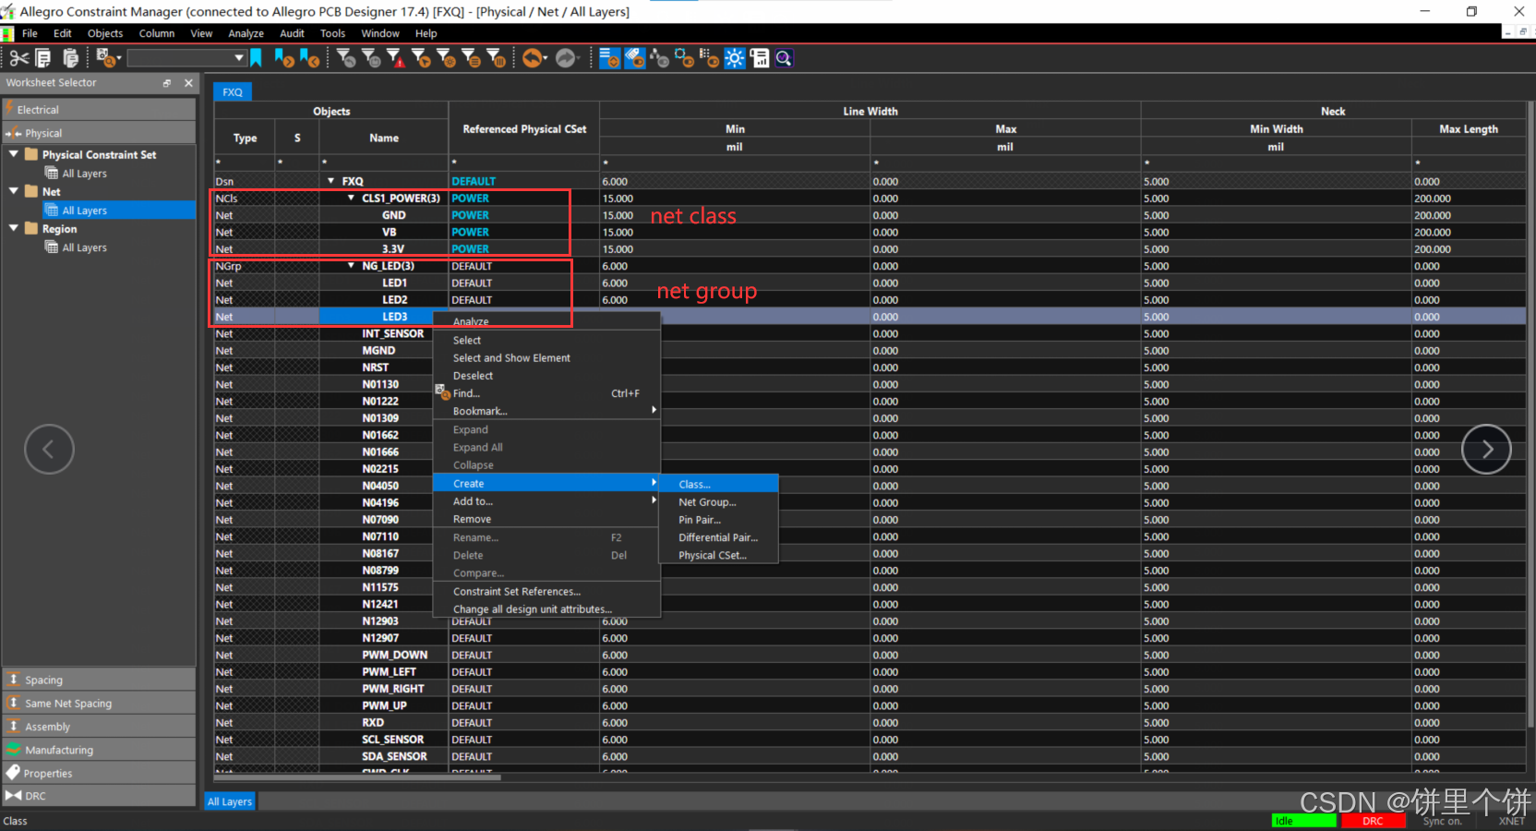Click Select and Show Element menu entry

click(x=546, y=358)
